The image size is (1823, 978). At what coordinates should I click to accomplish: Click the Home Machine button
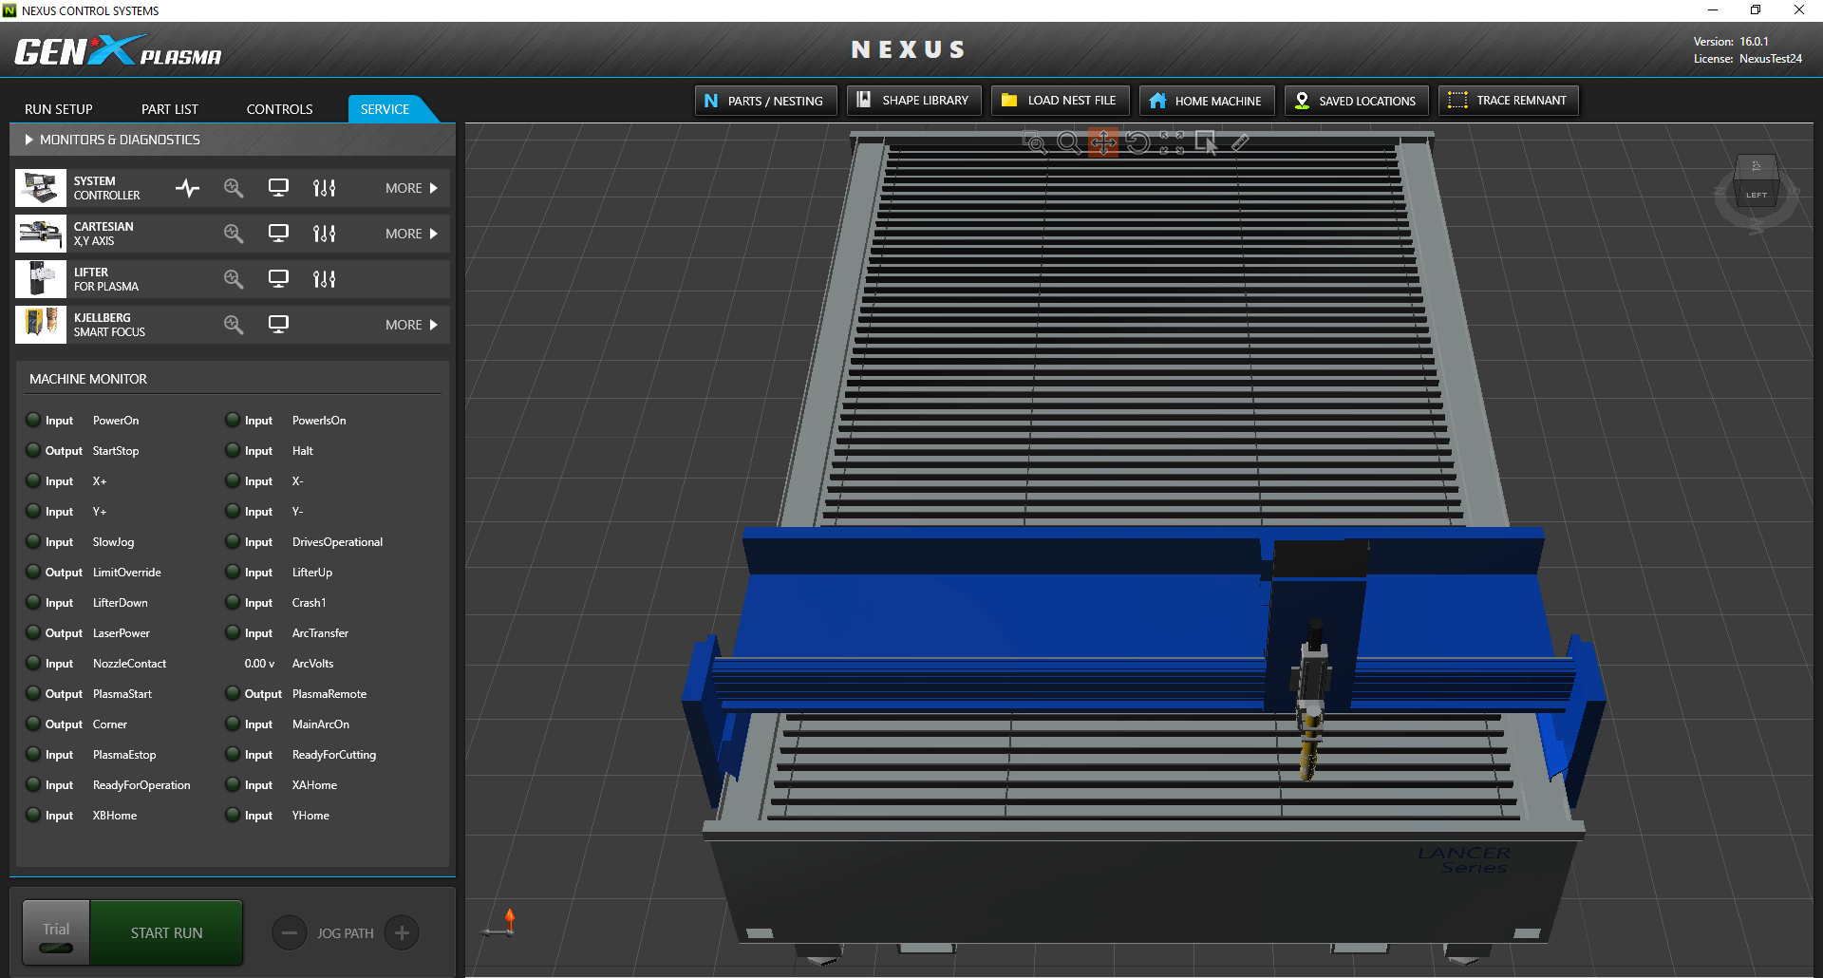pos(1206,101)
